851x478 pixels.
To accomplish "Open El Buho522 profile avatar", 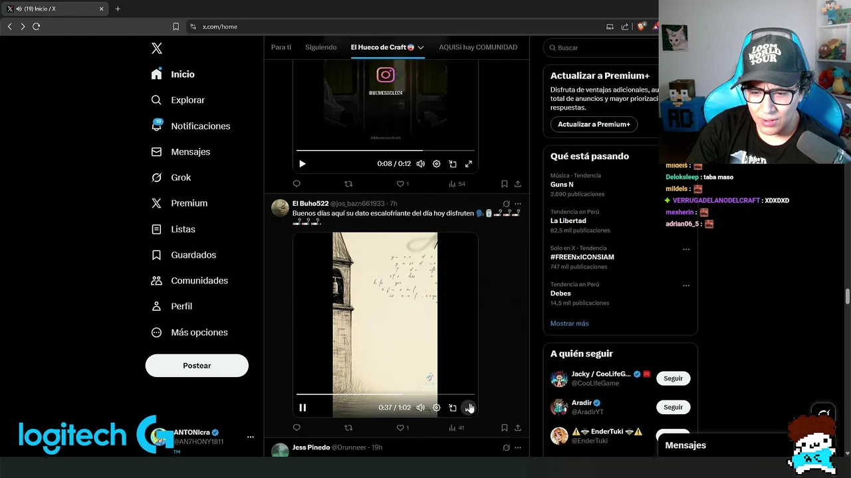I will coord(280,208).
